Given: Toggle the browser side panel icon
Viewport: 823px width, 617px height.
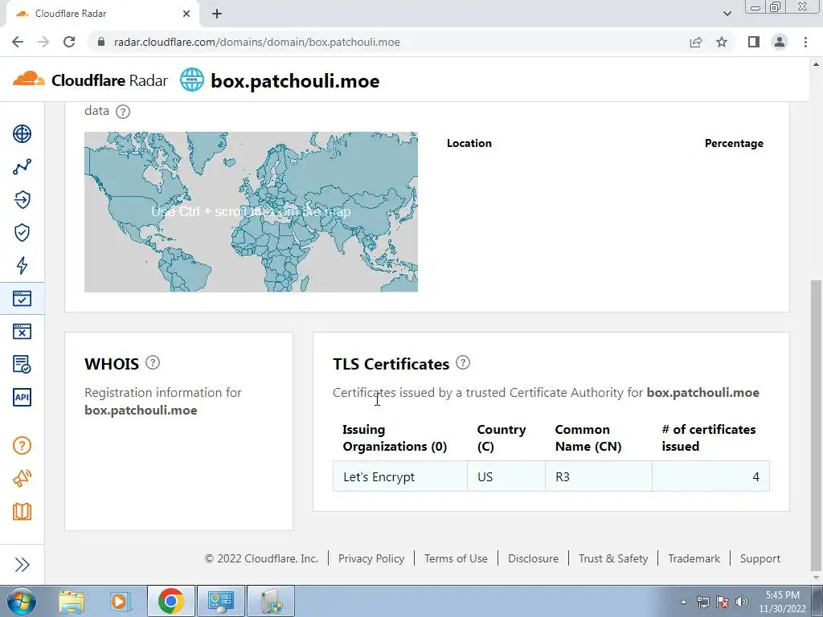Looking at the screenshot, I should pyautogui.click(x=754, y=42).
